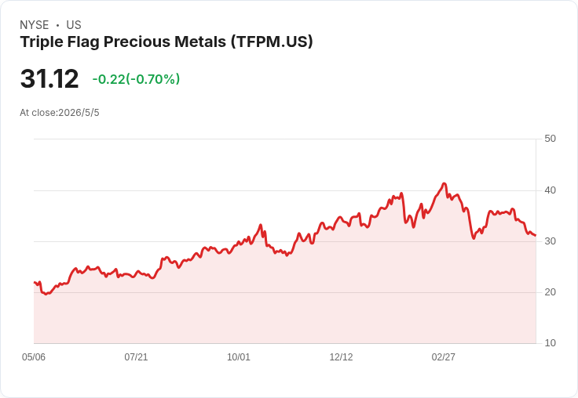The image size is (578, 398).
Task: Select the 40 y-axis value
Action: pyautogui.click(x=550, y=190)
